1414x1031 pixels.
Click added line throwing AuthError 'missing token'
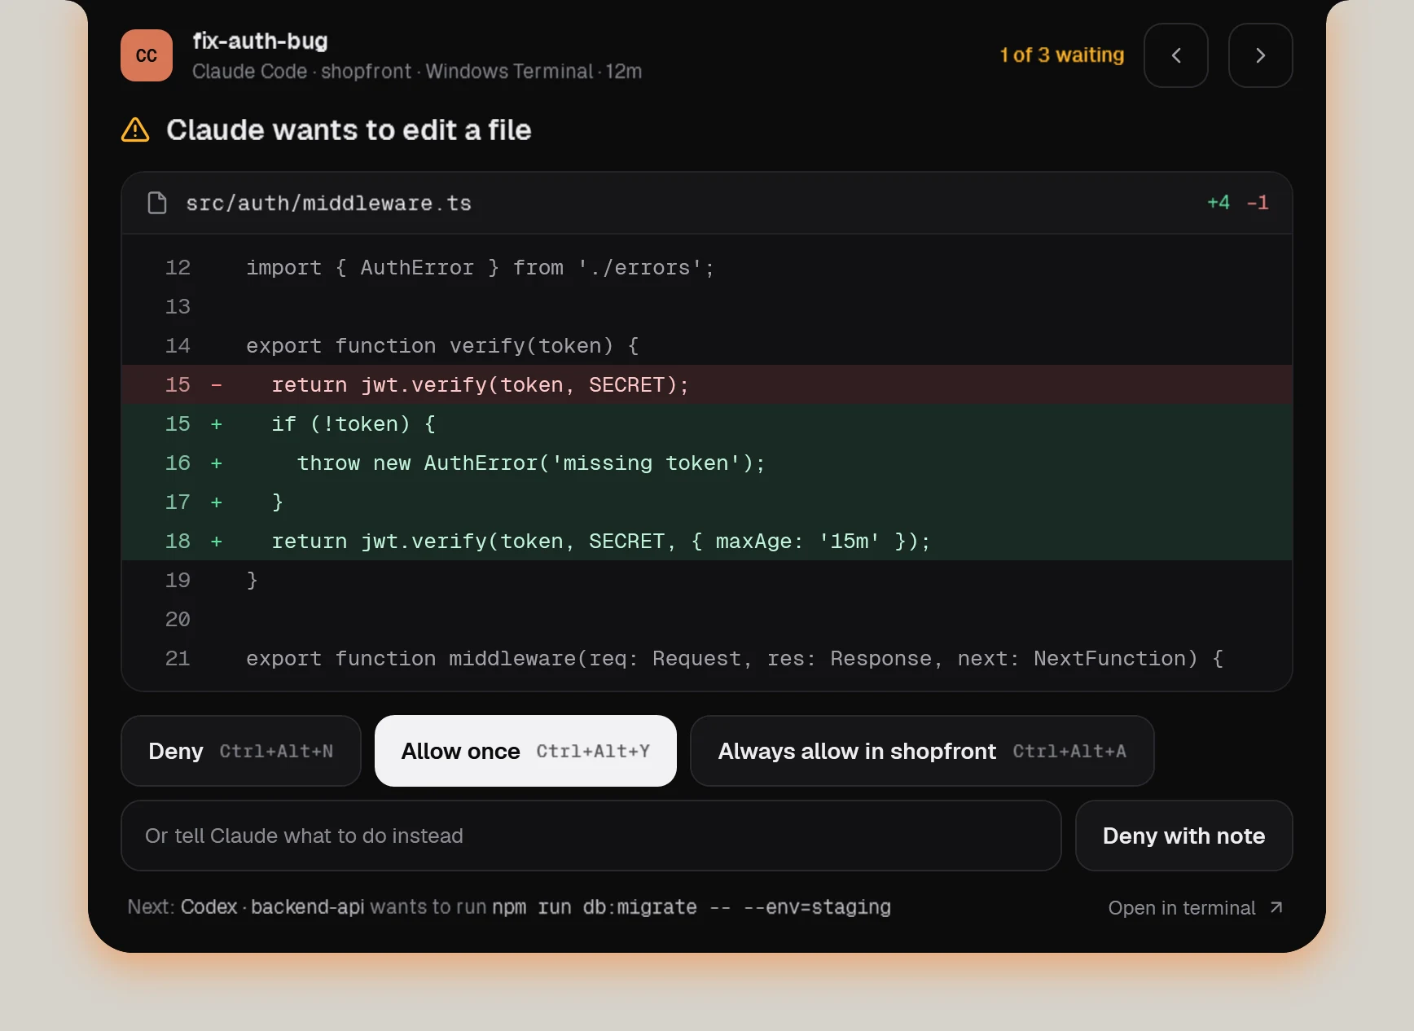(707, 463)
